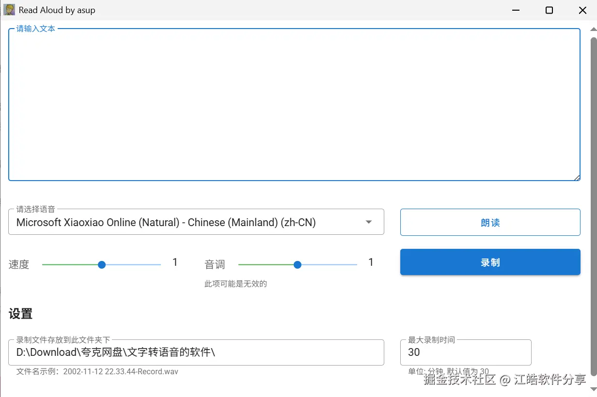Viewport: 597px width, 397px height.
Task: Click the Read Aloud app icon in title bar
Action: pos(9,10)
